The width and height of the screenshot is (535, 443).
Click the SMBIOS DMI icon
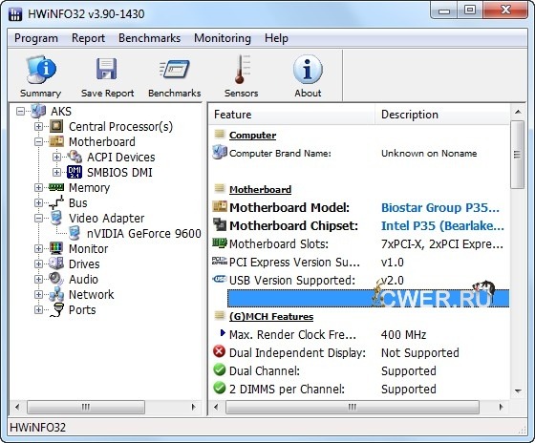[75, 172]
